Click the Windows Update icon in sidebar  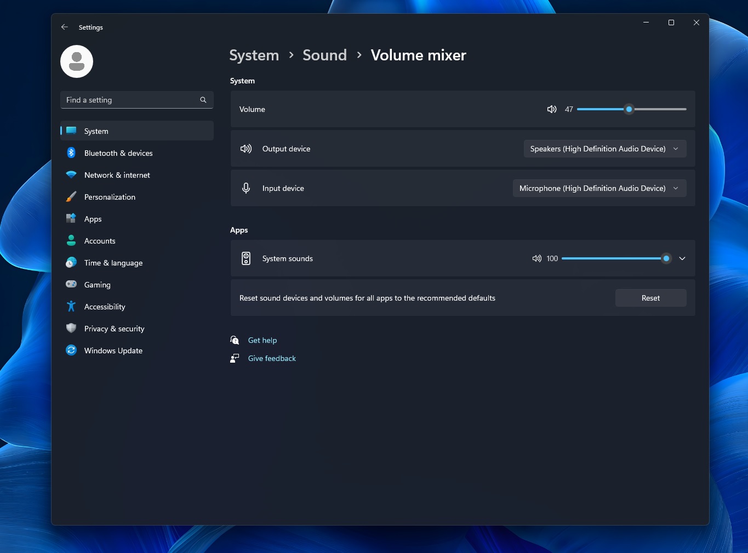click(71, 350)
